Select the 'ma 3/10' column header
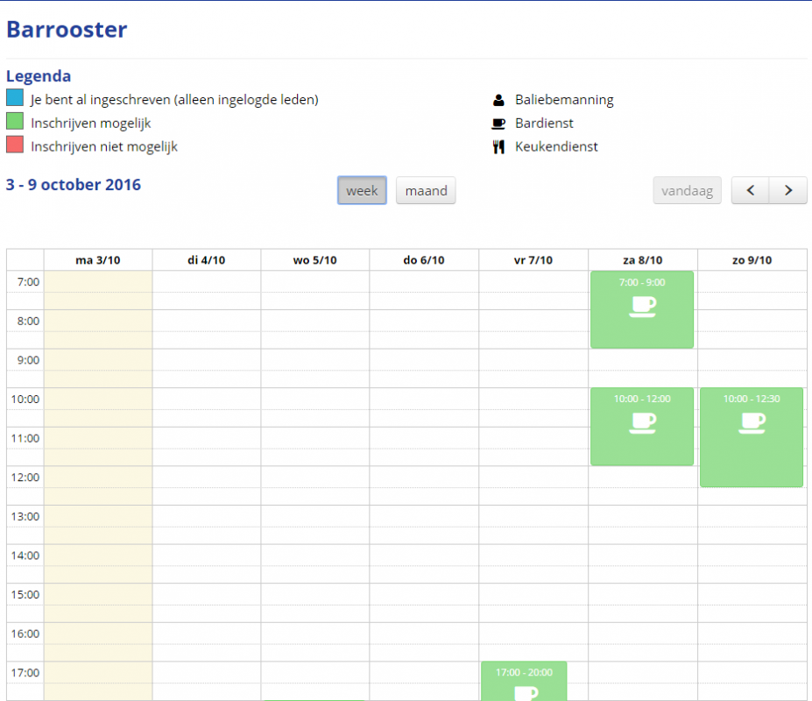Viewport: 812px width, 701px height. (x=97, y=260)
